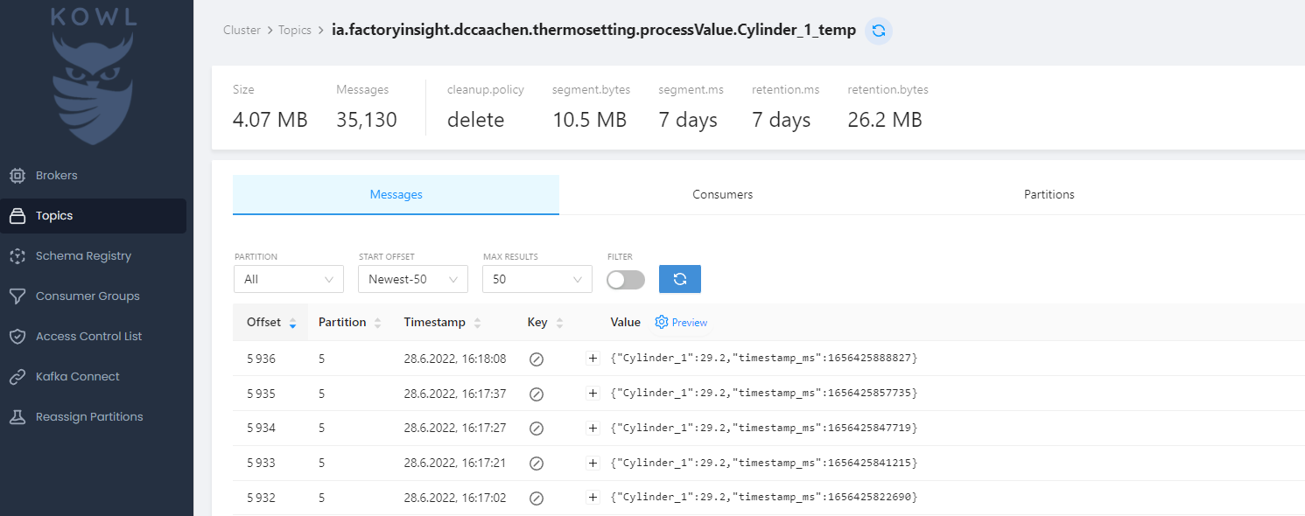Enable the message Filter toggle
This screenshot has height=516, width=1305.
pos(626,280)
